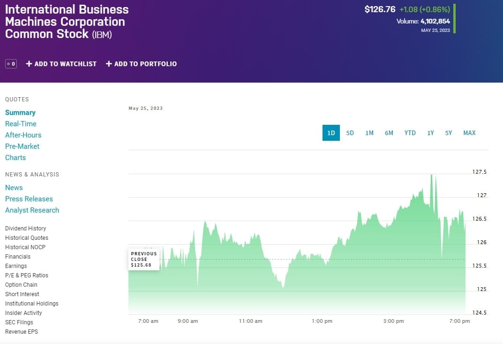Select the MAX time range
This screenshot has width=503, height=344.
[469, 133]
